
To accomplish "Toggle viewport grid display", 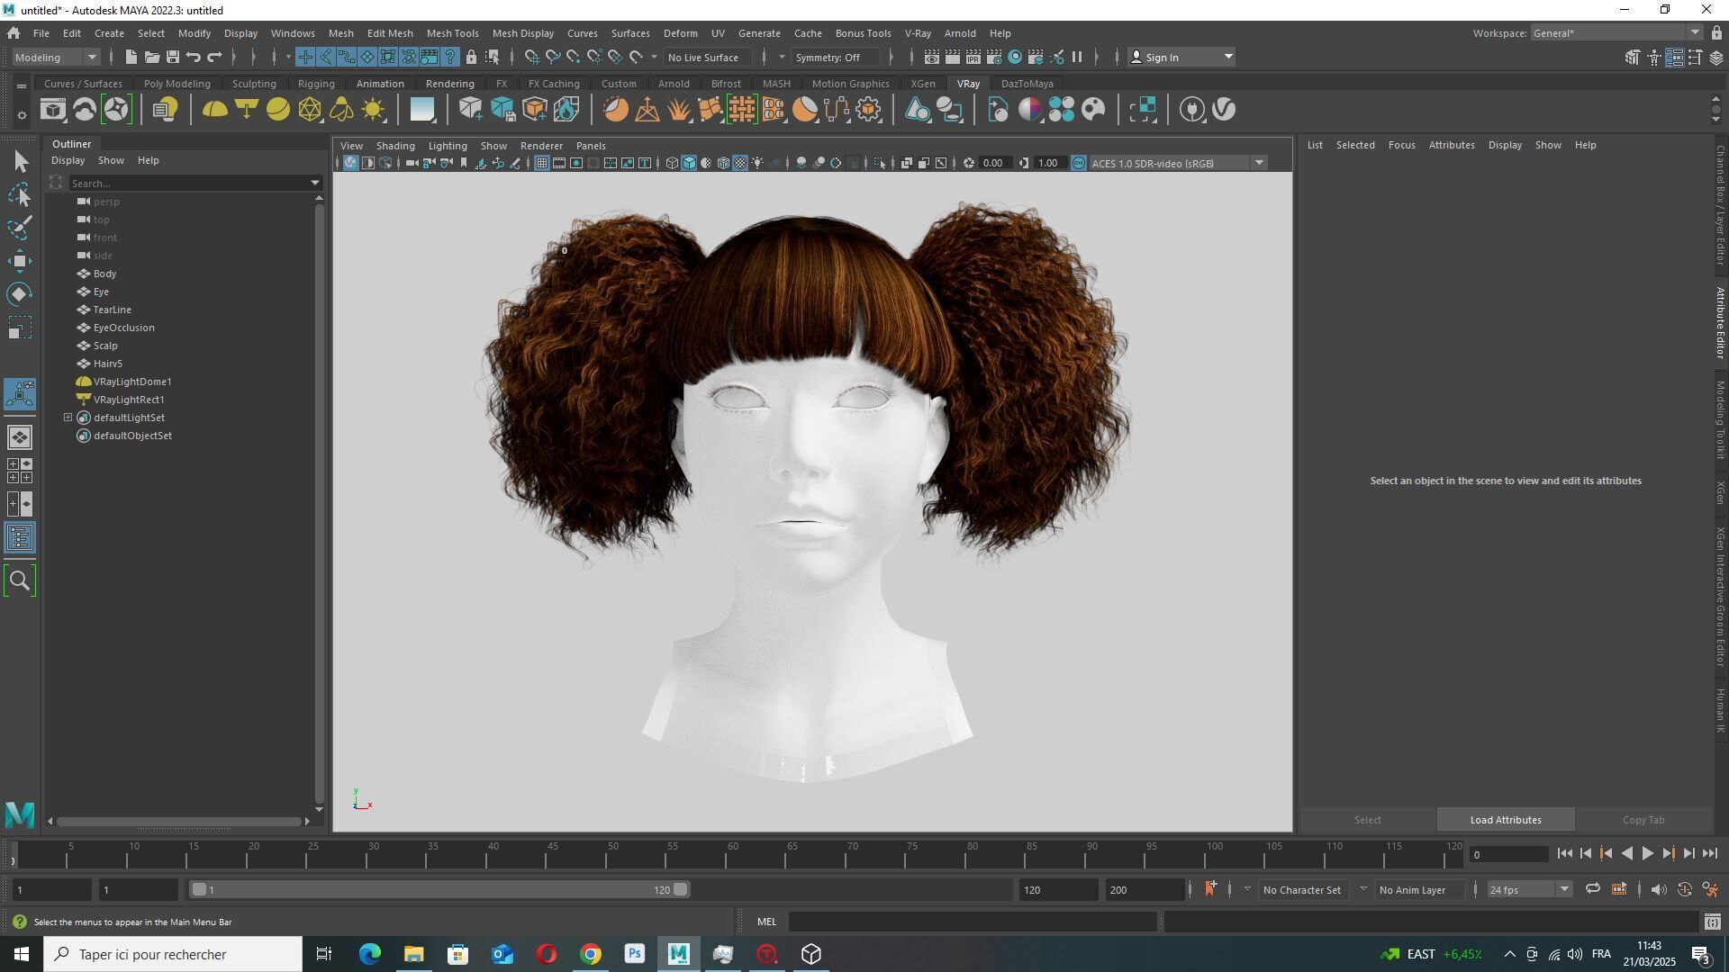I will click(x=541, y=163).
